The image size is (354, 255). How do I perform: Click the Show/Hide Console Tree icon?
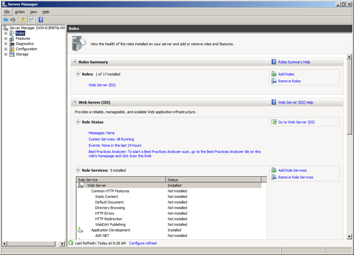[x=31, y=20]
